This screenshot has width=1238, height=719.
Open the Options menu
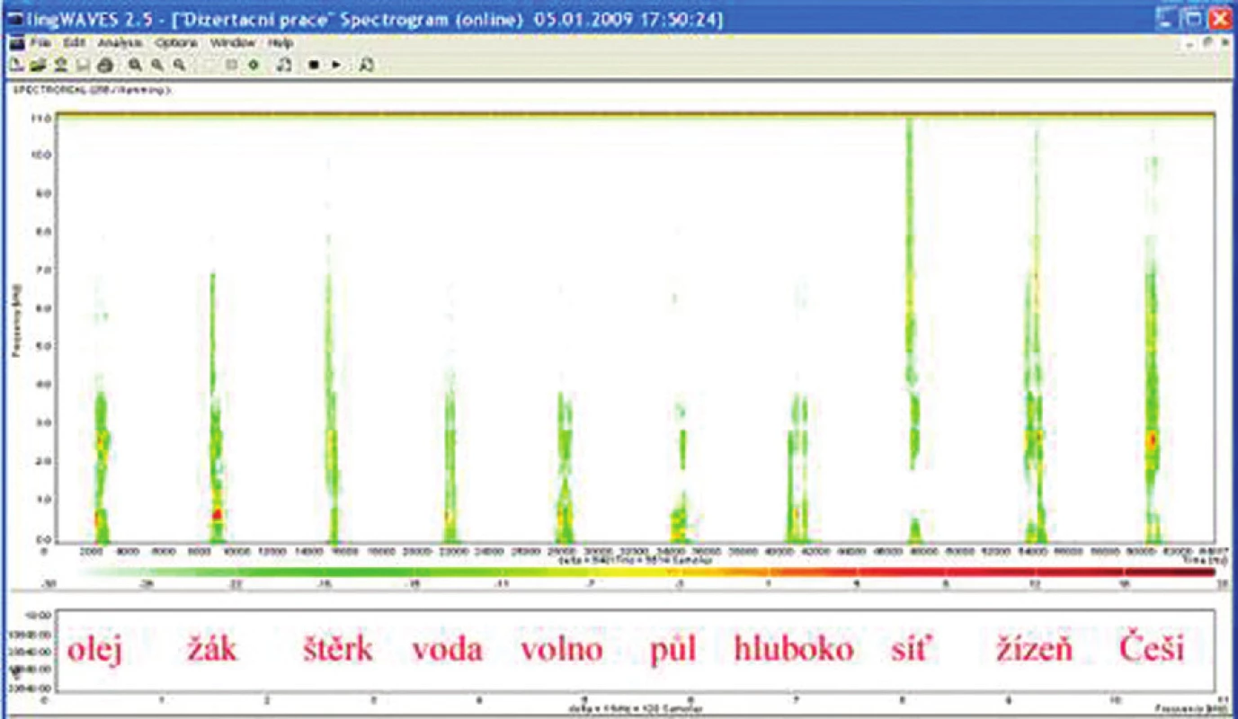(x=176, y=43)
